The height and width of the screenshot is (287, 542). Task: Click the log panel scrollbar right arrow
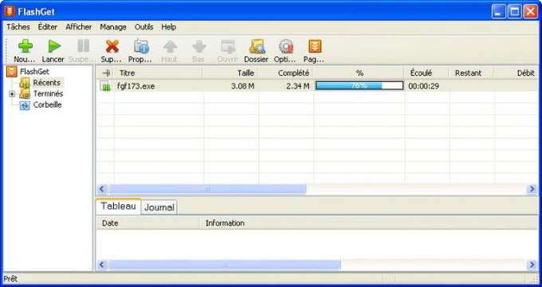[x=532, y=265]
